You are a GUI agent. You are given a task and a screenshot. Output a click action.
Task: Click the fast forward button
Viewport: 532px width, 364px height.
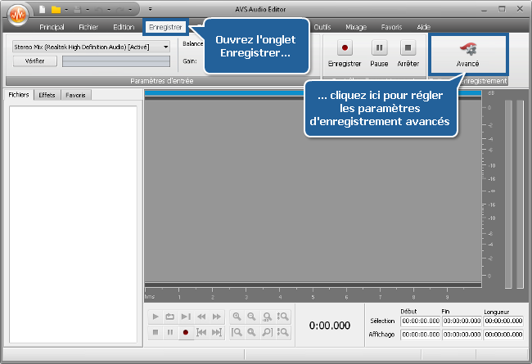[x=216, y=317]
